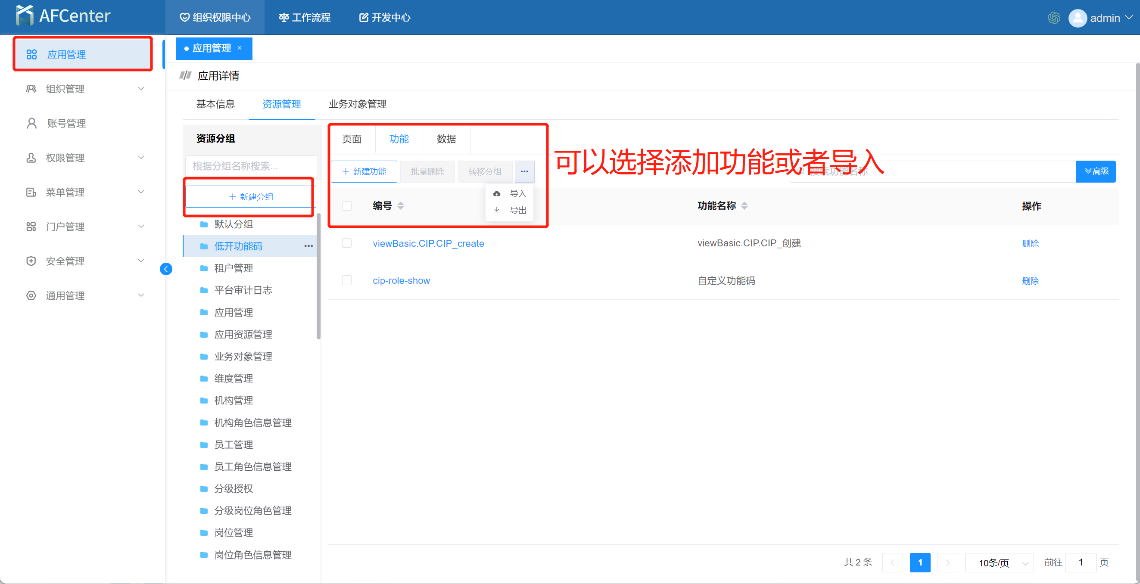The height and width of the screenshot is (584, 1140).
Task: Click the admin user avatar
Action: coord(1078,18)
